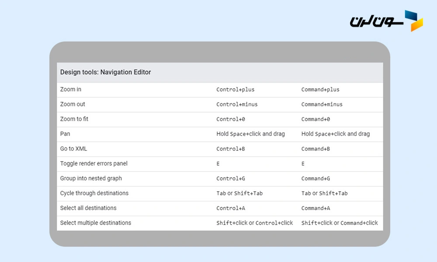Click the Toggle render errors panel label
This screenshot has width=437, height=262.
(x=94, y=164)
